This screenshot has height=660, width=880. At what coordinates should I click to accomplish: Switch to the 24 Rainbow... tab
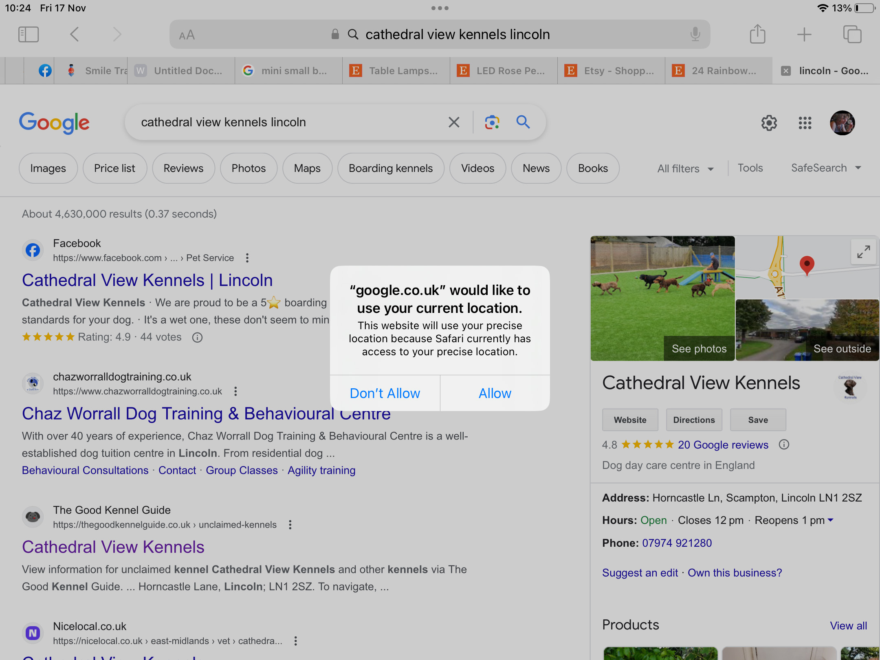click(x=719, y=71)
